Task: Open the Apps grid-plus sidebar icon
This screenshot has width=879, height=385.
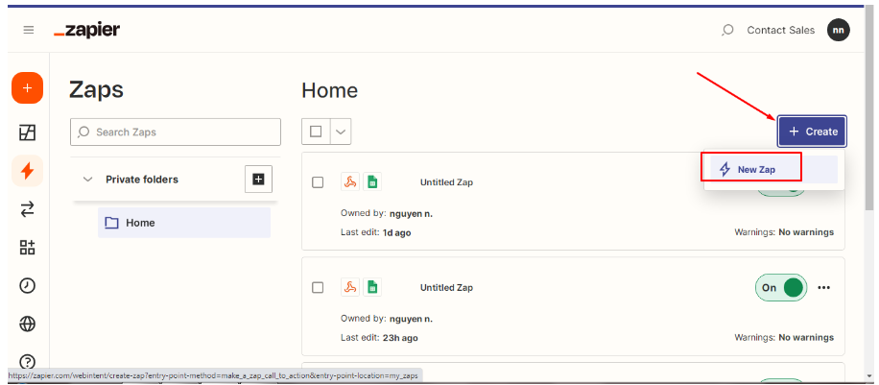Action: coord(27,248)
